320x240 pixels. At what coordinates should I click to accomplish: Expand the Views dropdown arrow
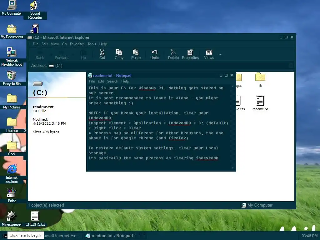tap(220, 55)
